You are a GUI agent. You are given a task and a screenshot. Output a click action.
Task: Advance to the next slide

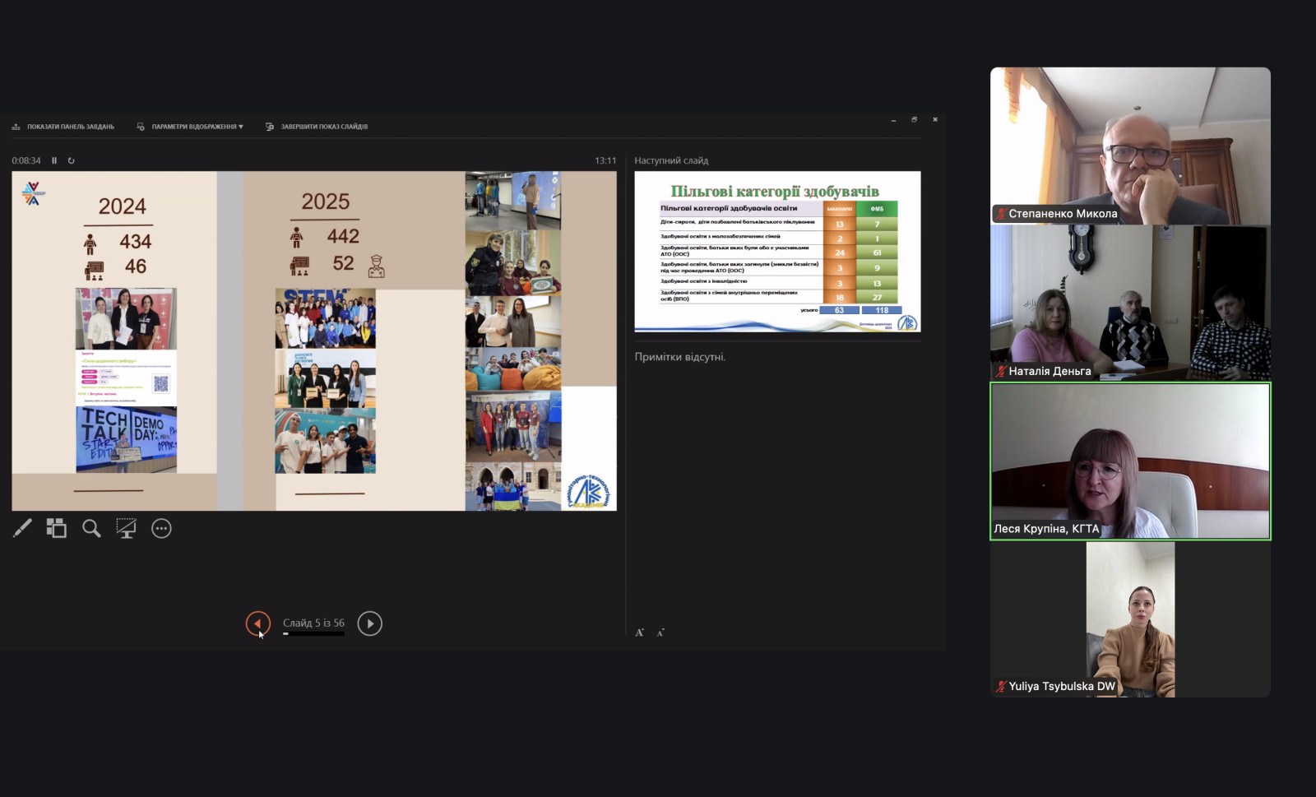(x=369, y=623)
